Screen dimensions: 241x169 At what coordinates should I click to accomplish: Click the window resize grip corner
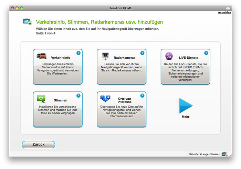click(231, 156)
